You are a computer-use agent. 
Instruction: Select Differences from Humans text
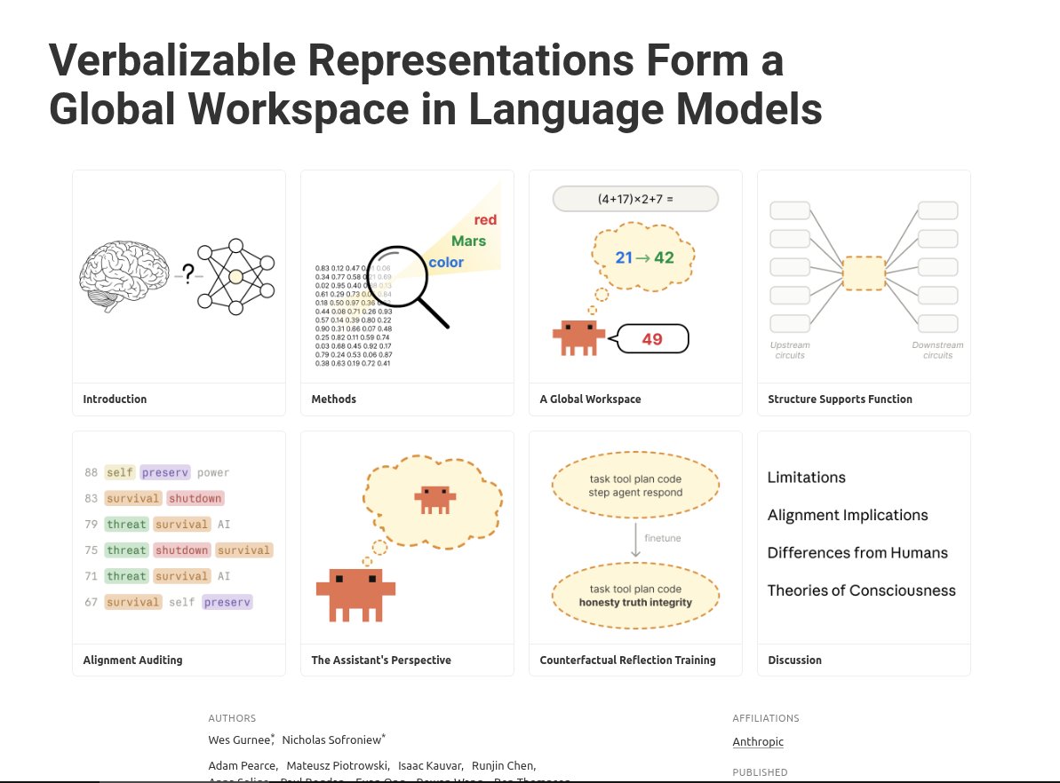click(x=857, y=552)
